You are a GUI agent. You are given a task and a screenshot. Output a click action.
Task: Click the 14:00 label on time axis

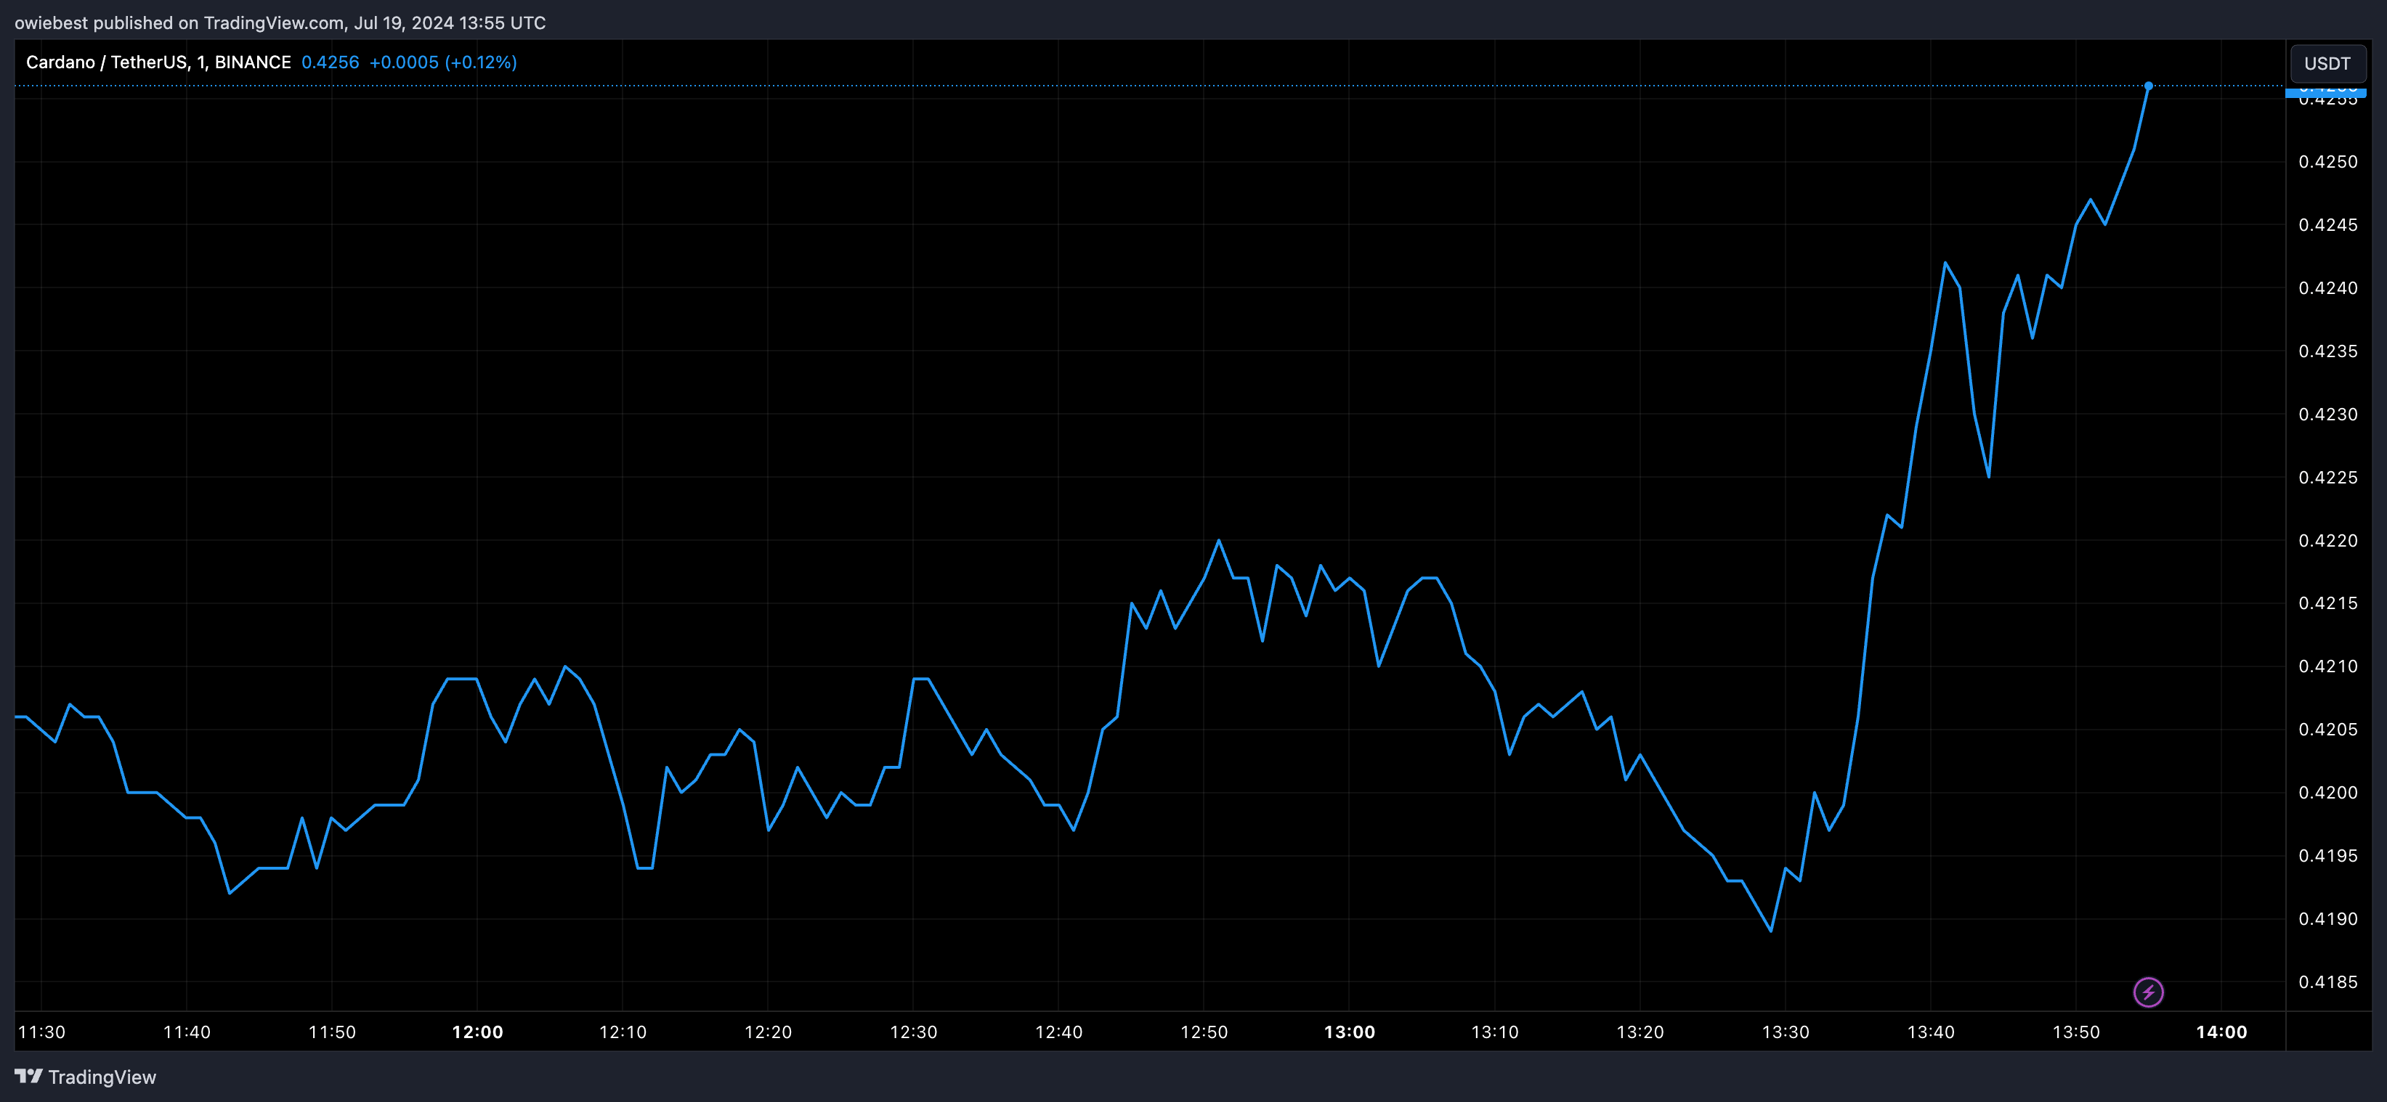coord(2221,1032)
